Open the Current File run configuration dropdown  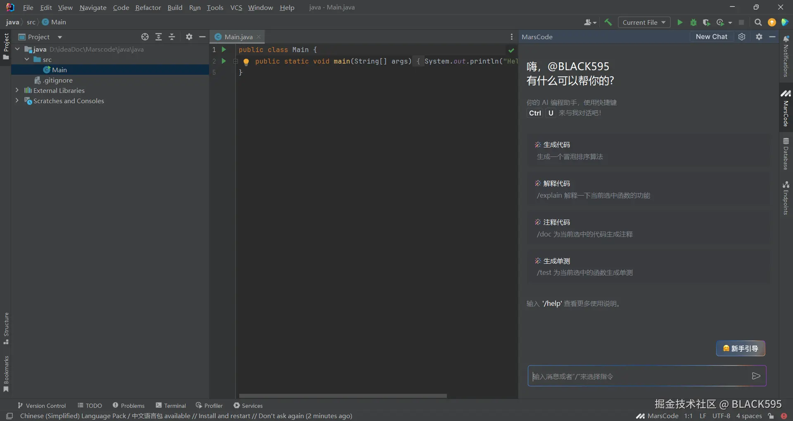[x=643, y=22]
